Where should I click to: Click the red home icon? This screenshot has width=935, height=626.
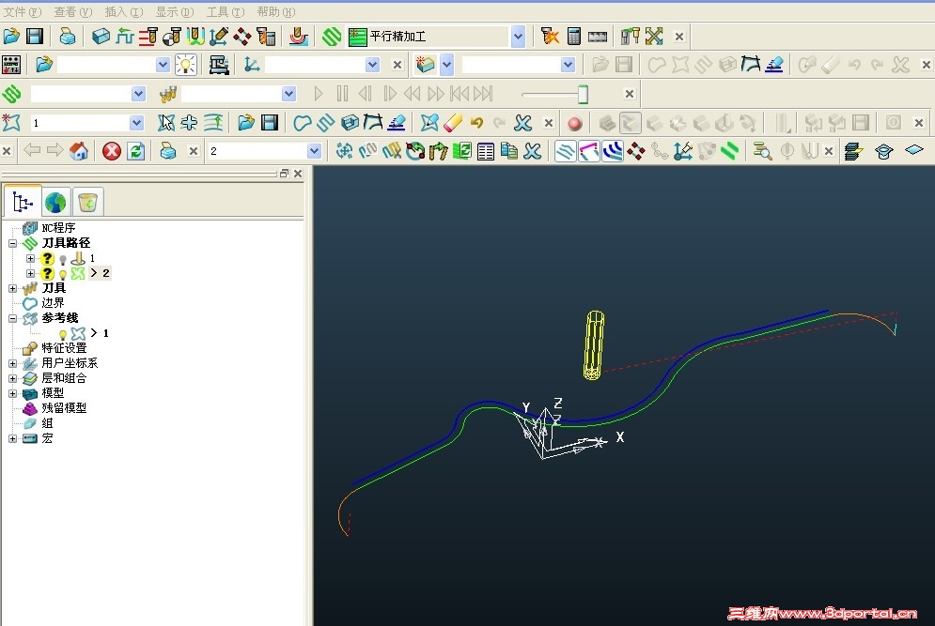[x=78, y=151]
